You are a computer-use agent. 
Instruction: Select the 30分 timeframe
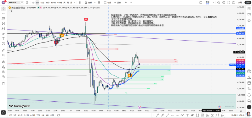coord(48,3)
